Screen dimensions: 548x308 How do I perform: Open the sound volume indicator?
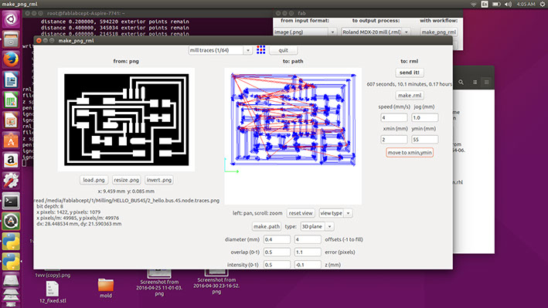click(508, 4)
